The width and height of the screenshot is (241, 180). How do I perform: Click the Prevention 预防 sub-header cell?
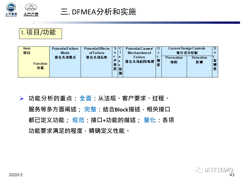[174, 66]
